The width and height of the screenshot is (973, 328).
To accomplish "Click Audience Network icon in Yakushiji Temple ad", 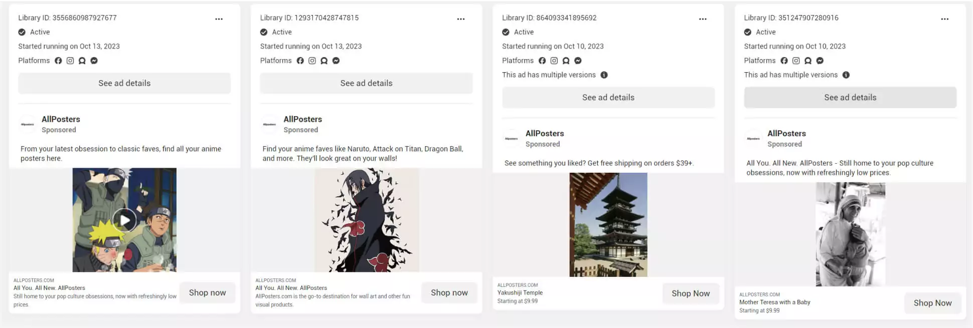I will click(566, 61).
